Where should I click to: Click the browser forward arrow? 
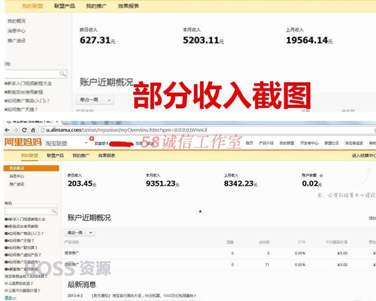point(16,130)
